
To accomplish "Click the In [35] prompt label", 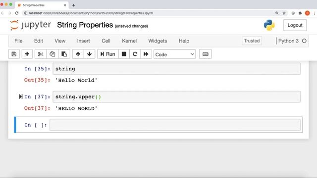I will pos(37,69).
